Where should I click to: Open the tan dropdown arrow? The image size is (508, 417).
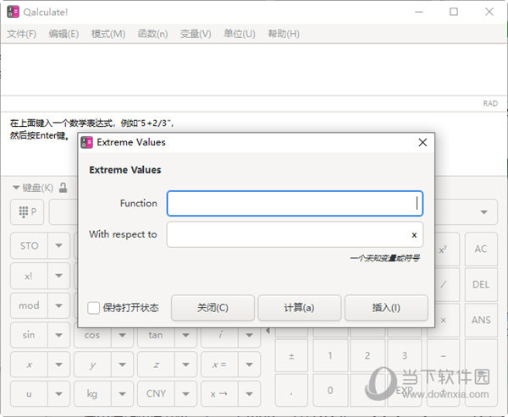(x=185, y=336)
